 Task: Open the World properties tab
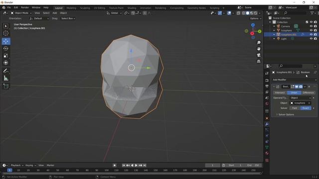(267, 104)
